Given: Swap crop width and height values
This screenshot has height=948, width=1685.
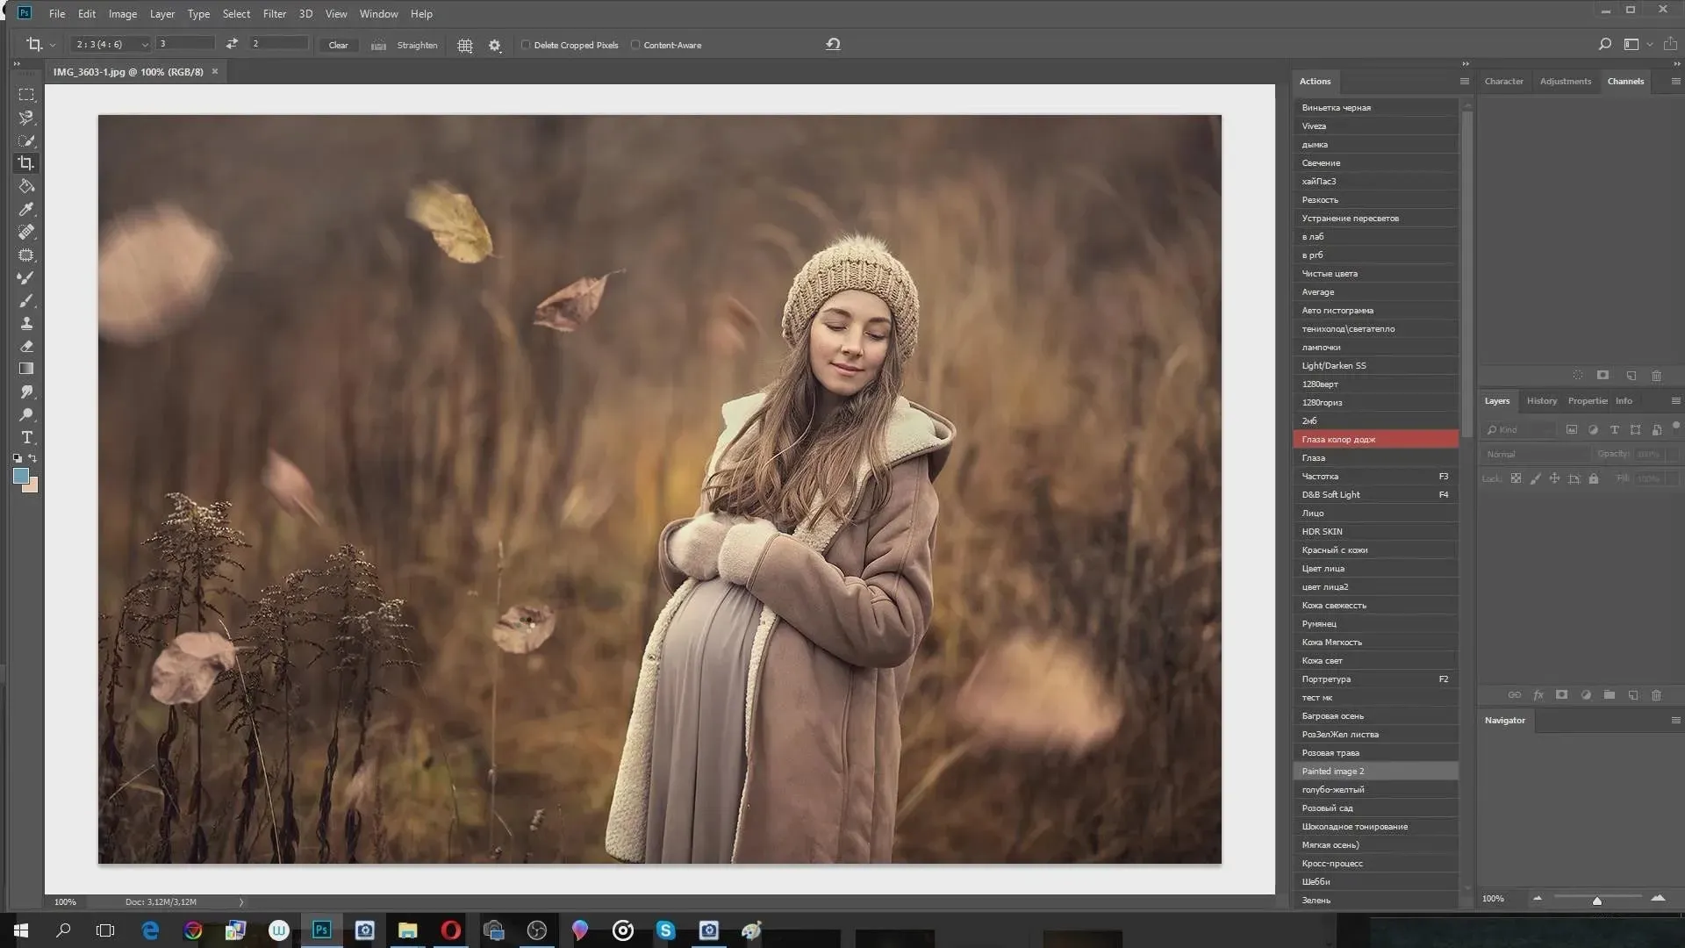Looking at the screenshot, I should pyautogui.click(x=232, y=44).
